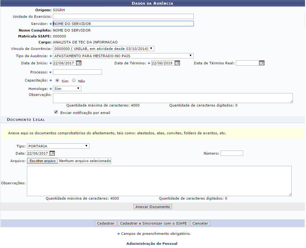Image resolution: width=306 pixels, height=248 pixels.
Task: Click Cadastrar e Sincronizar com o SIAPE
Action: 153,223
